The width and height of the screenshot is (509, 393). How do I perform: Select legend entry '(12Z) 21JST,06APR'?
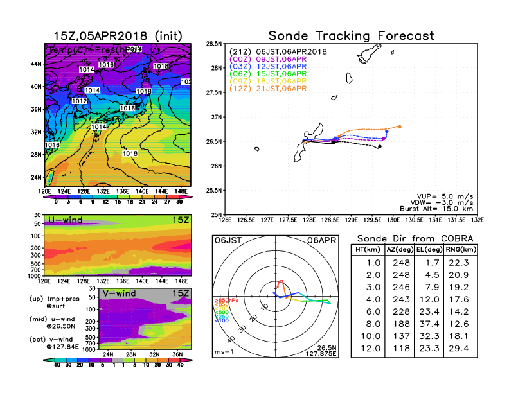coord(268,89)
